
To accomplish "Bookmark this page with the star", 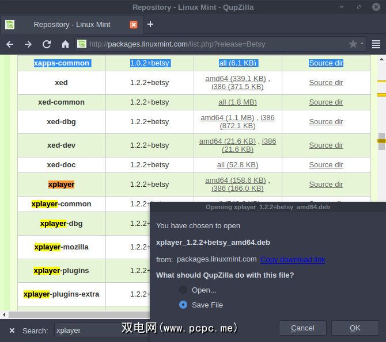I will pos(353,44).
